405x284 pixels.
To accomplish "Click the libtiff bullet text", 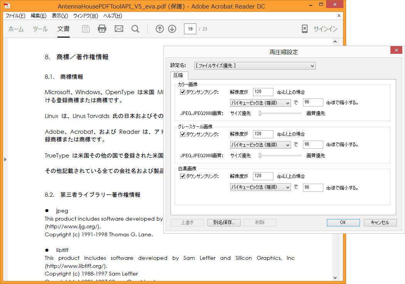I will click(62, 250).
